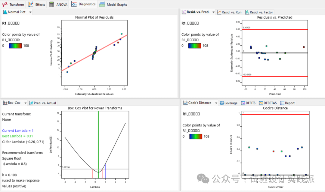
Task: Expand the dropdown arrow beside Normal Plot
Action: (30, 12)
